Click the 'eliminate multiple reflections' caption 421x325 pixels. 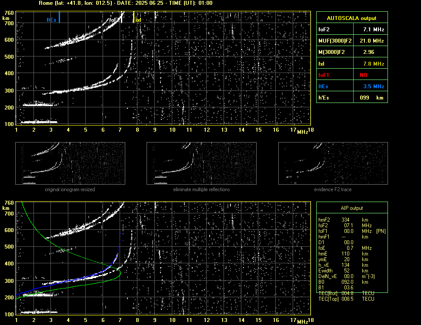click(201, 189)
